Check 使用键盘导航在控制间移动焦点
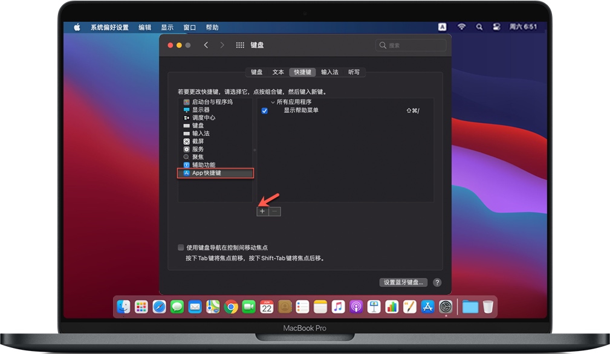Screen dimensions: 610x354 point(180,247)
